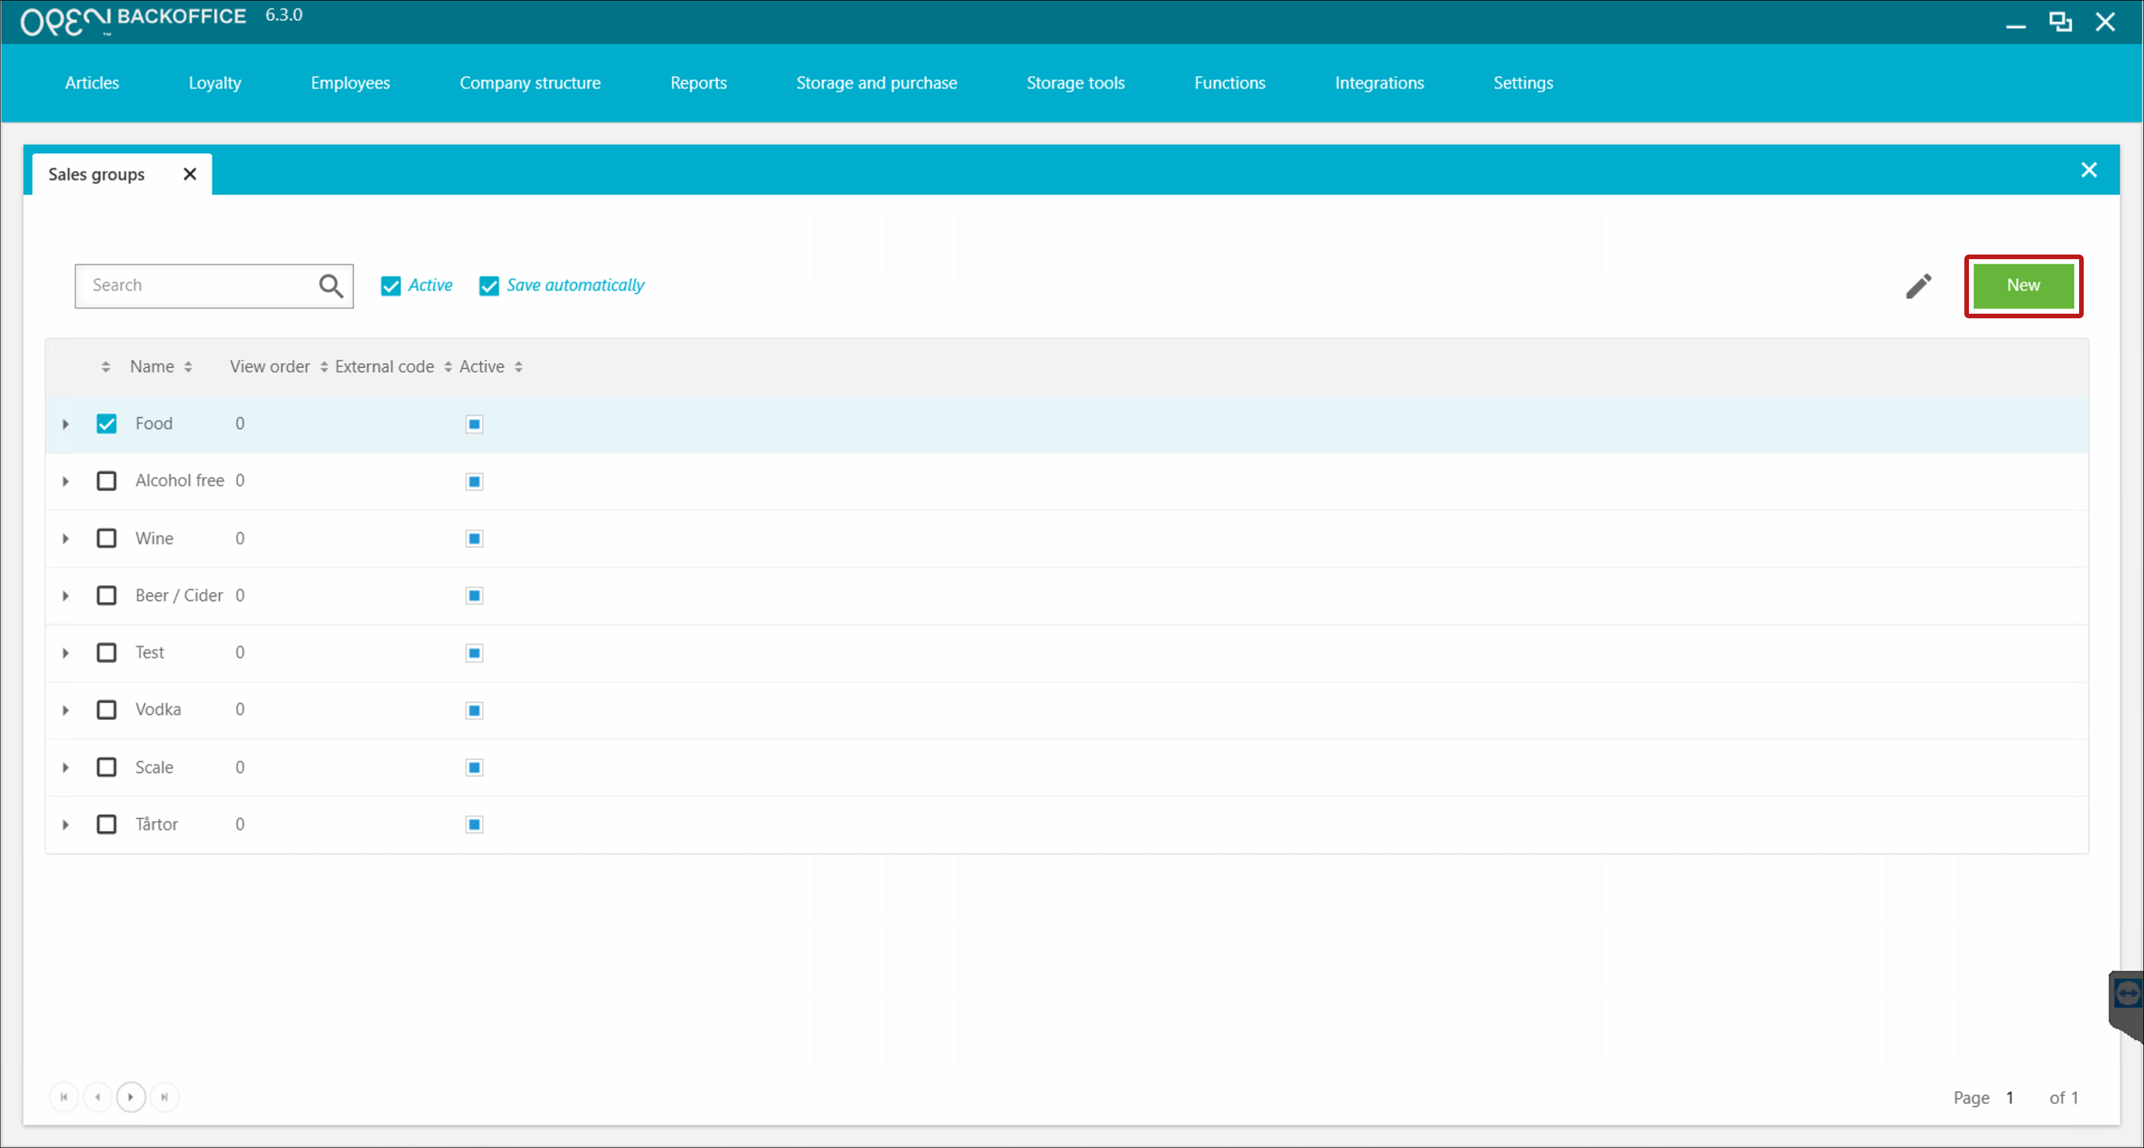Check the Scale row checkbox

coord(107,768)
